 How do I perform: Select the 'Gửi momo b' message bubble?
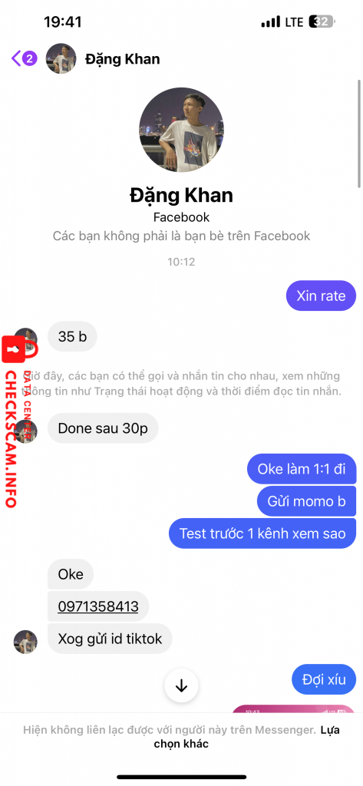click(x=306, y=500)
